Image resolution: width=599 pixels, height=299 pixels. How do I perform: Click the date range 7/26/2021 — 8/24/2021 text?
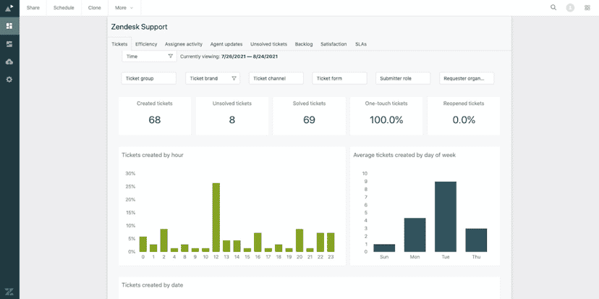coord(250,56)
